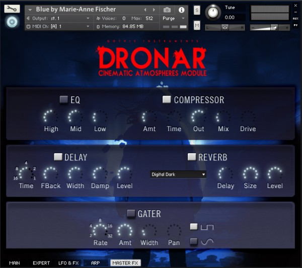The image size is (302, 268).
Task: Click the Gater Pan knob
Action: coord(174,231)
